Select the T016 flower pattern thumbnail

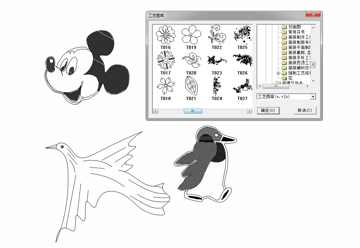[165, 35]
